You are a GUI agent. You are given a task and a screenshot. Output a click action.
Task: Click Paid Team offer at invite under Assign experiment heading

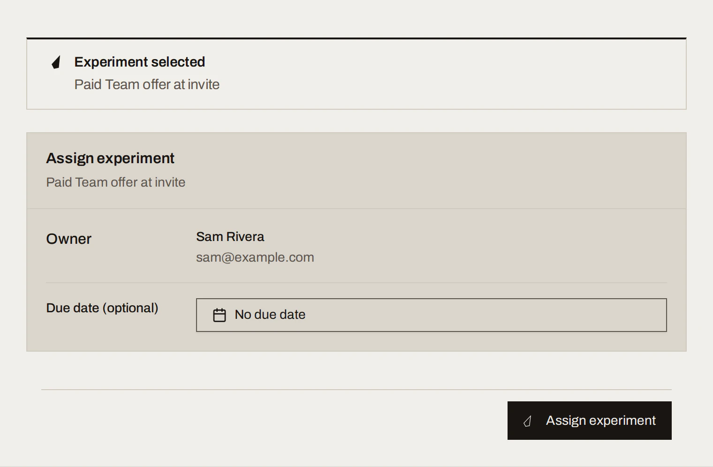(116, 182)
